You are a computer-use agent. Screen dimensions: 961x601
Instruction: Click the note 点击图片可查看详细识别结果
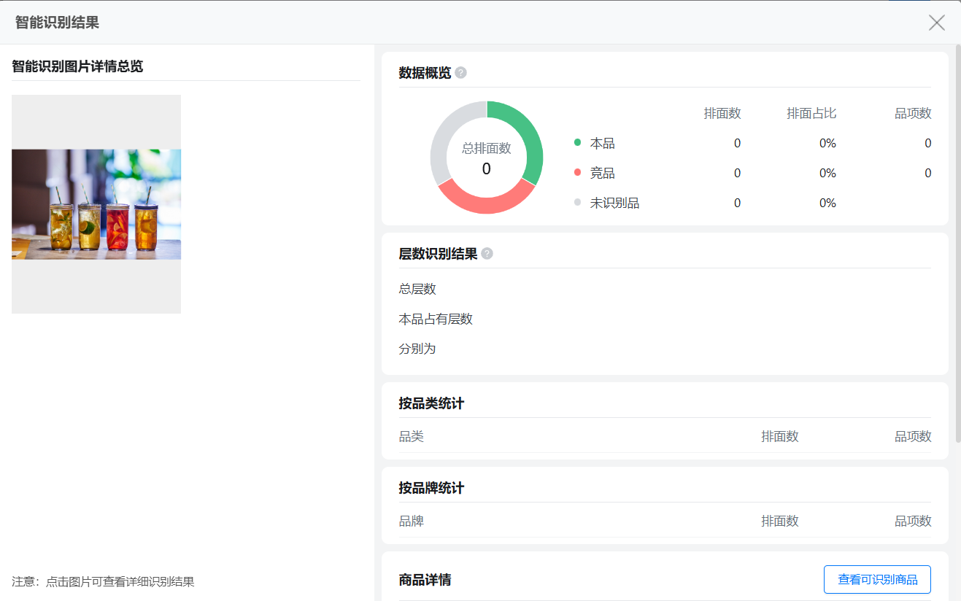click(x=120, y=582)
